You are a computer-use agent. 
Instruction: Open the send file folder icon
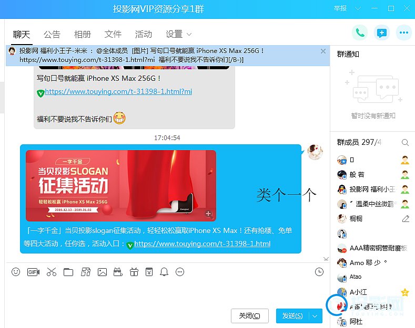pos(68,272)
